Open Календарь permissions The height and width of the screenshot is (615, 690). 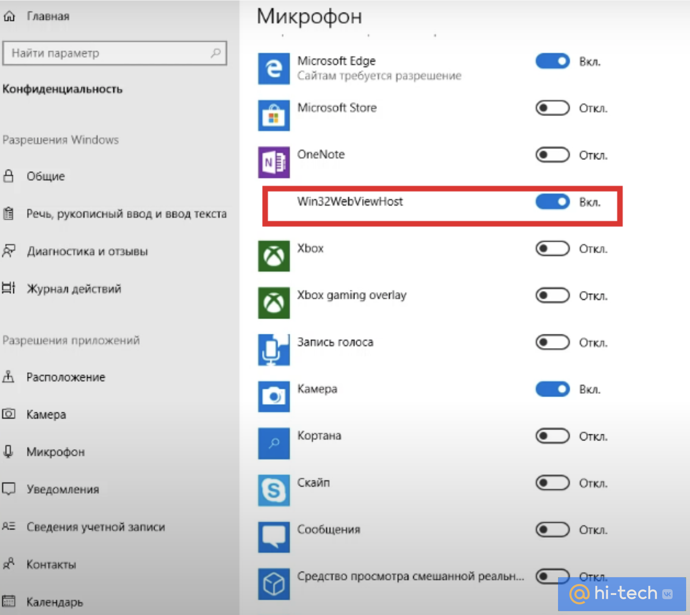(x=55, y=602)
